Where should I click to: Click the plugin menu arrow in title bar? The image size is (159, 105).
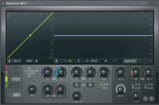[x=3, y=3]
